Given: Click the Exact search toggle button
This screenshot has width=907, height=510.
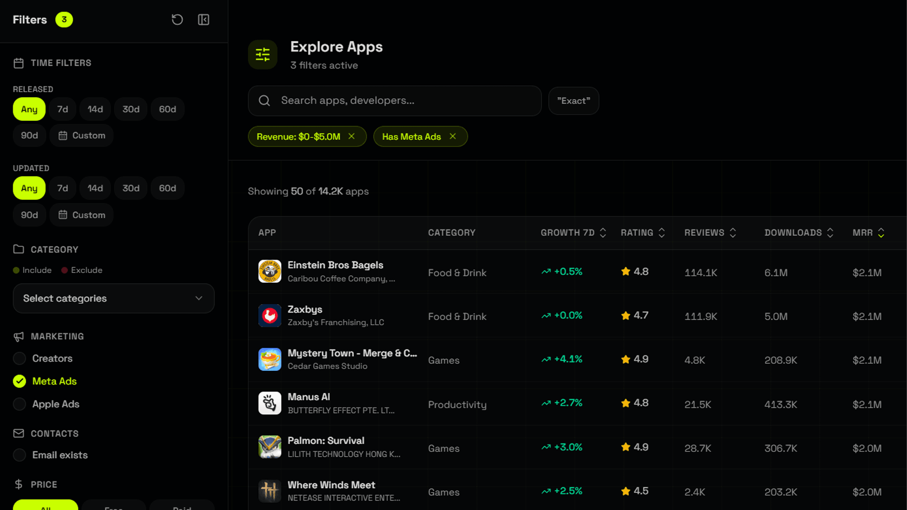Looking at the screenshot, I should point(573,101).
